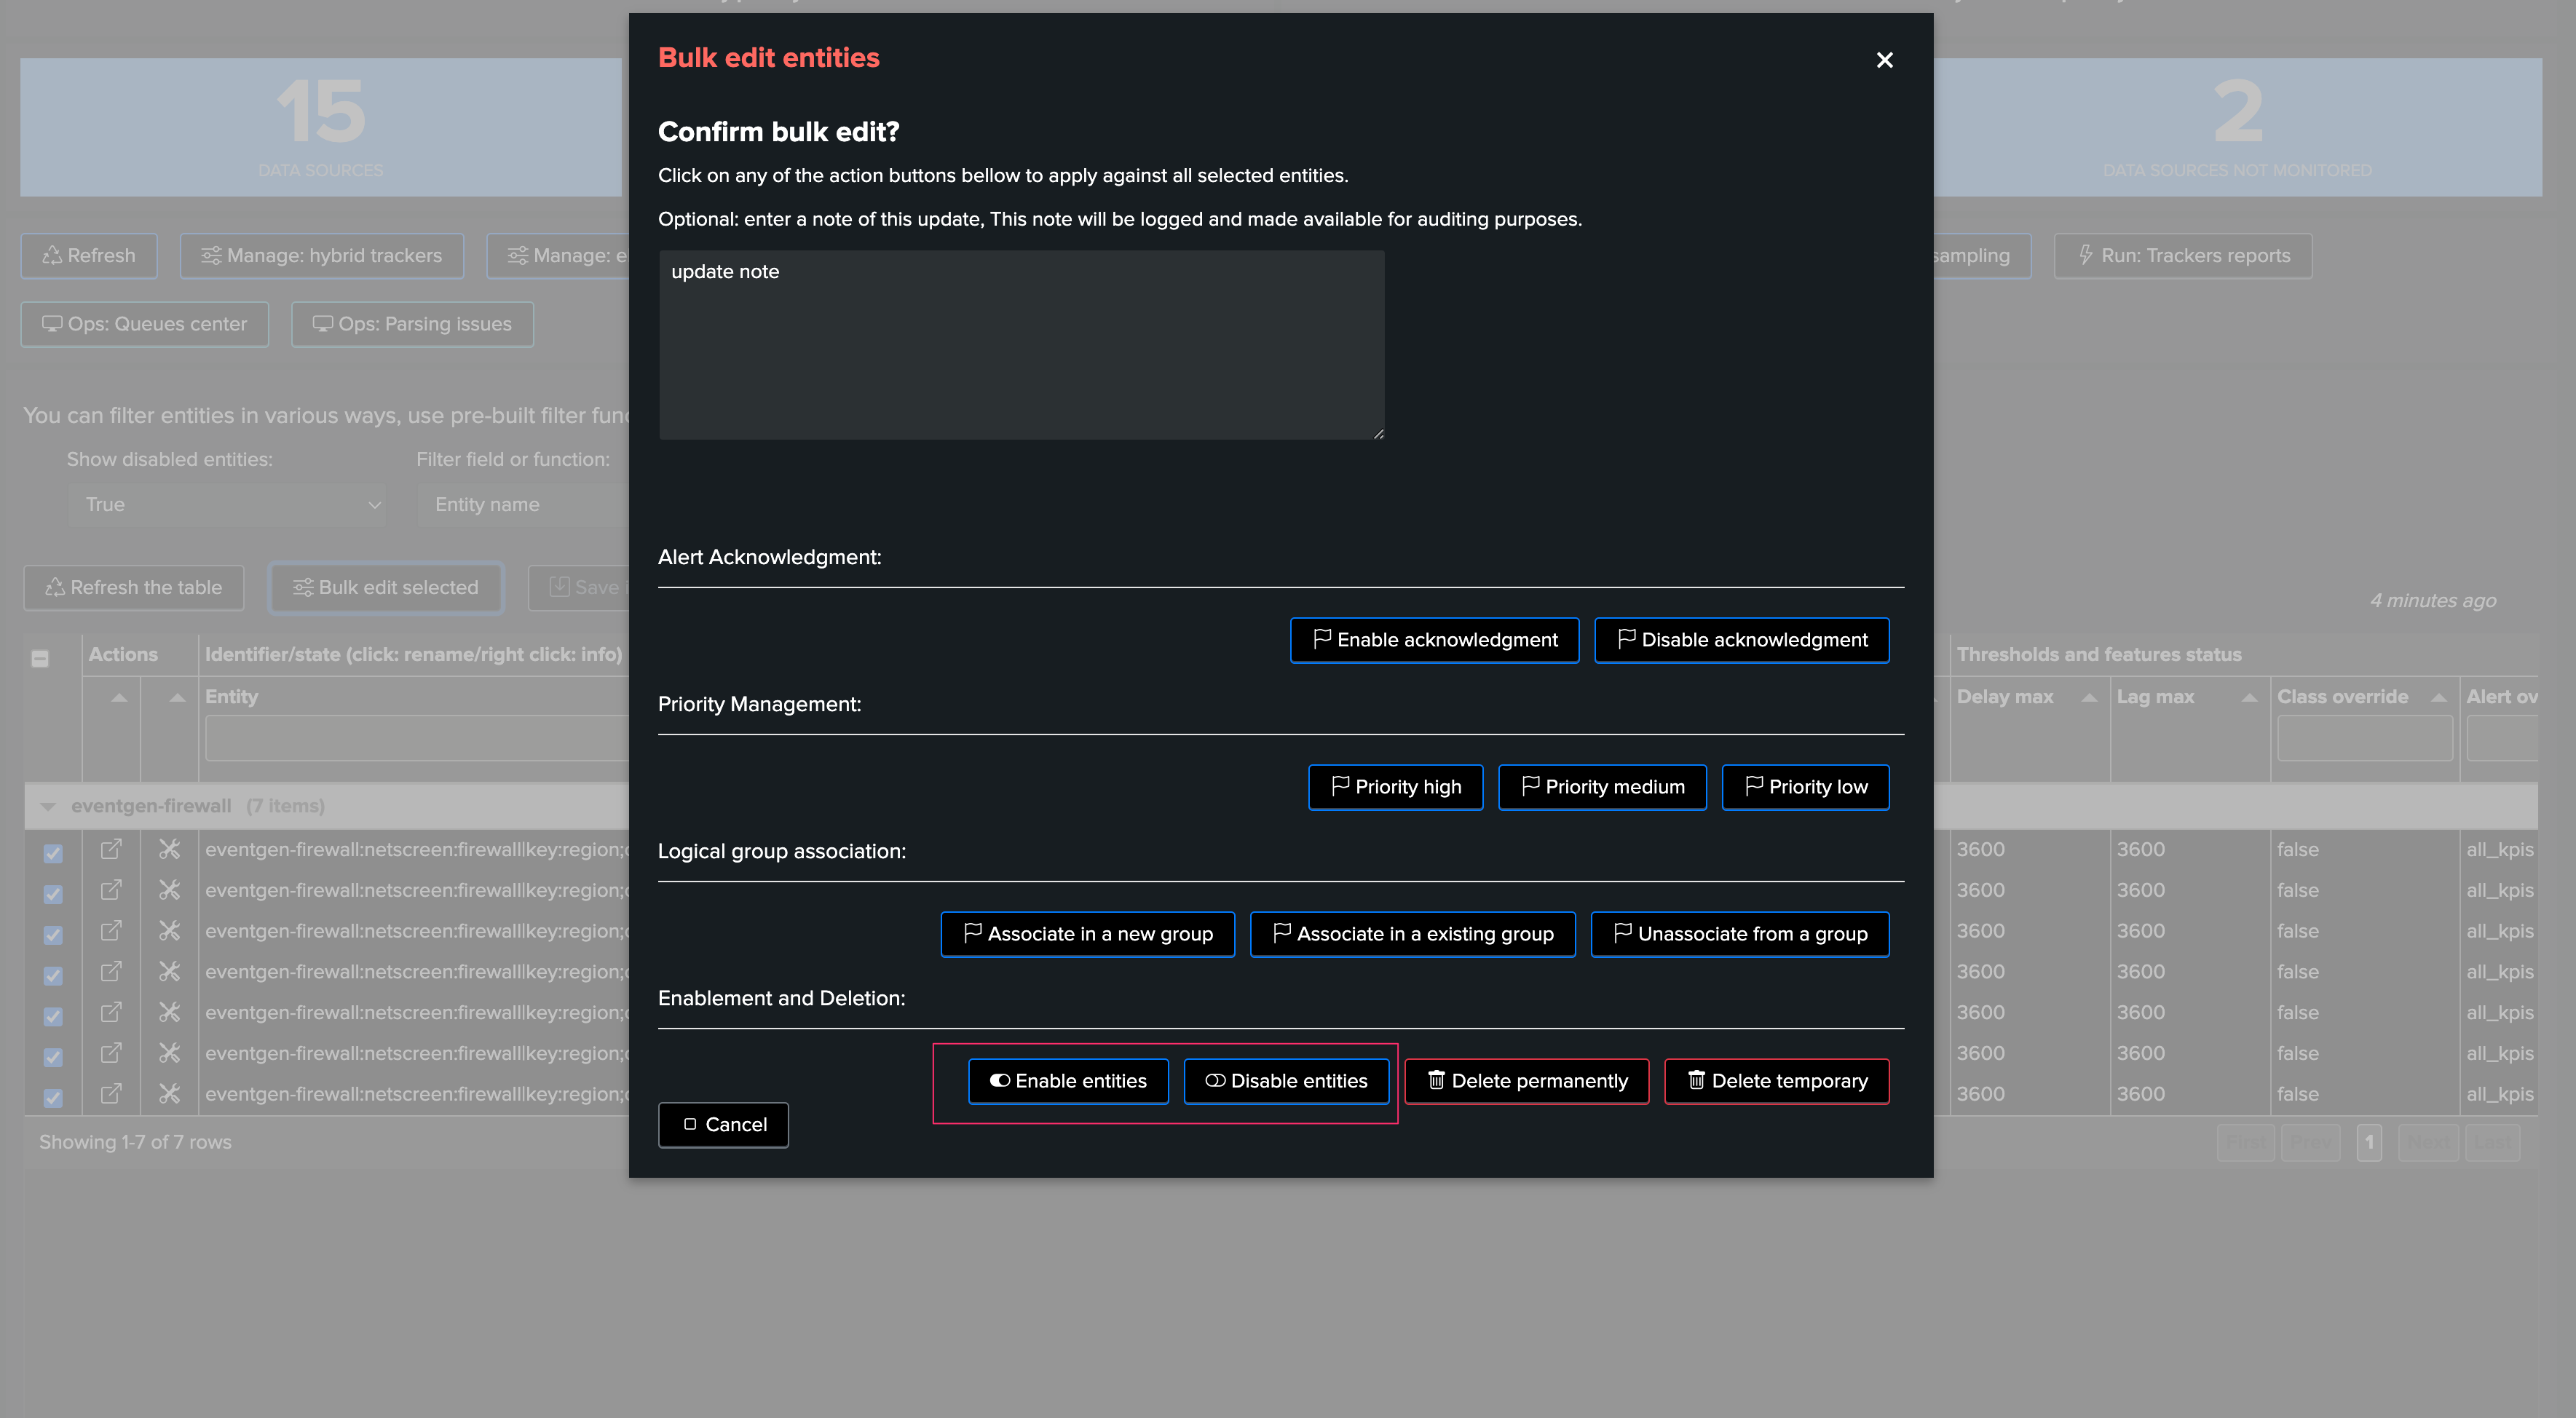This screenshot has width=2576, height=1418.
Task: Open Manage: hybrid trackers
Action: (x=321, y=256)
